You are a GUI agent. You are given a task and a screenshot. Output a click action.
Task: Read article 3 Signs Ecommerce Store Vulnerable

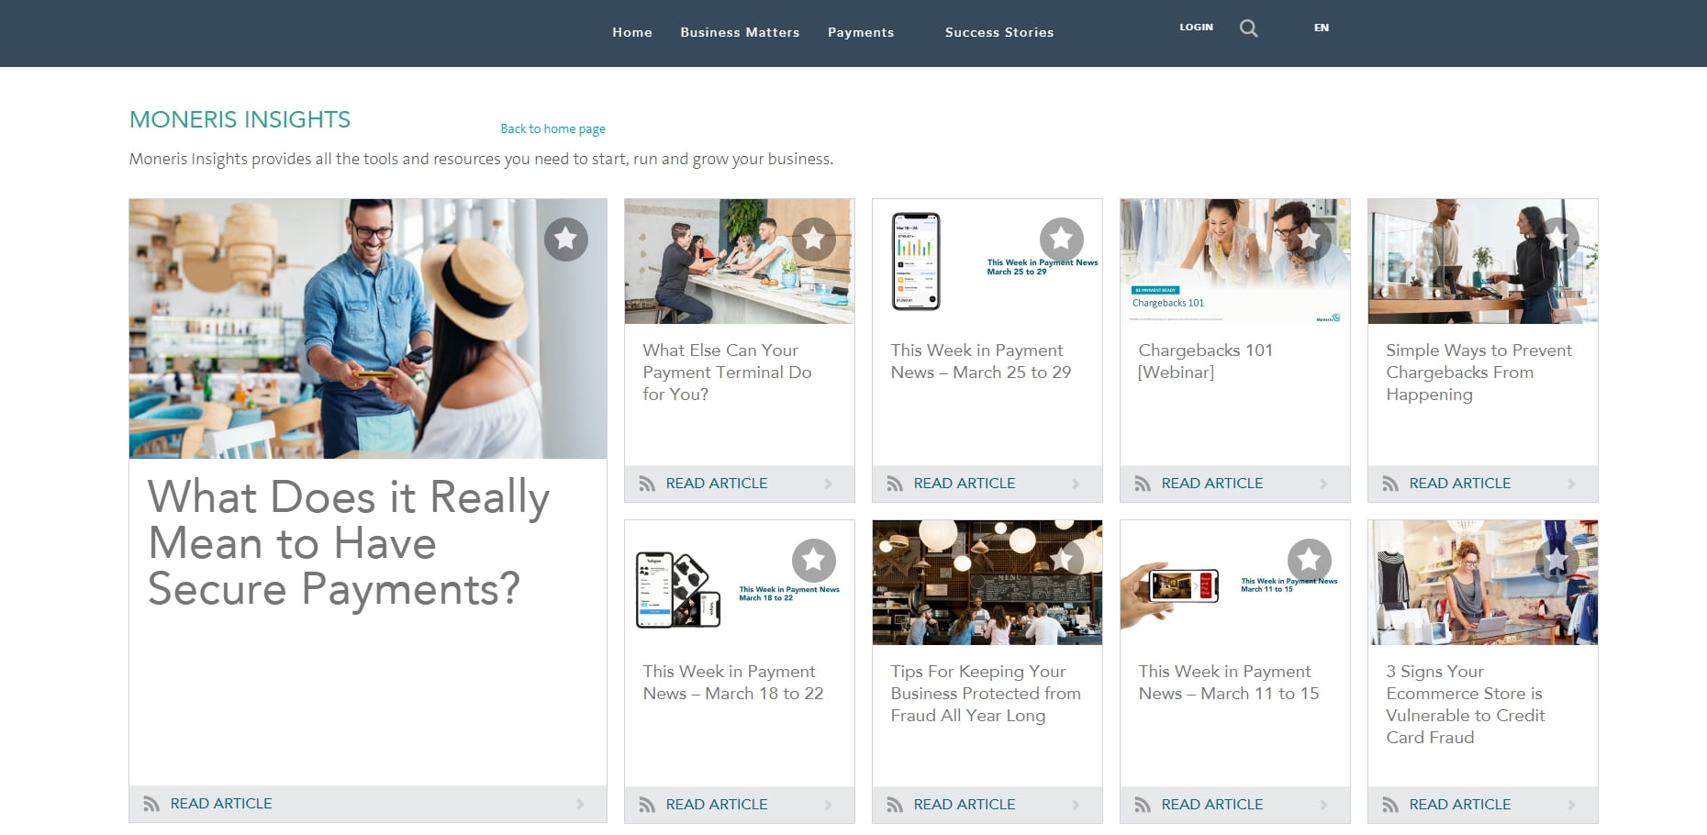(x=1460, y=805)
